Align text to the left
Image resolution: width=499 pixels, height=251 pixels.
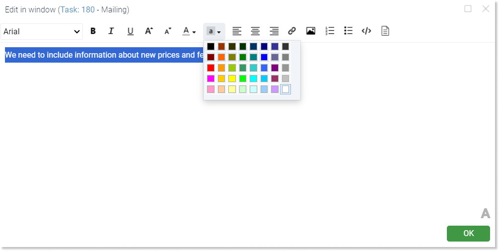coord(236,31)
